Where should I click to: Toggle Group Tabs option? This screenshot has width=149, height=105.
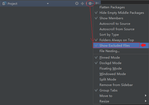pos(121,90)
